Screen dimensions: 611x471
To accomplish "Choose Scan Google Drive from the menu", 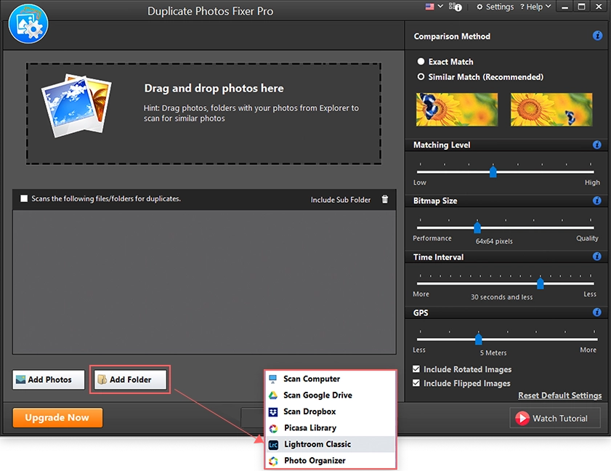I will pos(331,395).
